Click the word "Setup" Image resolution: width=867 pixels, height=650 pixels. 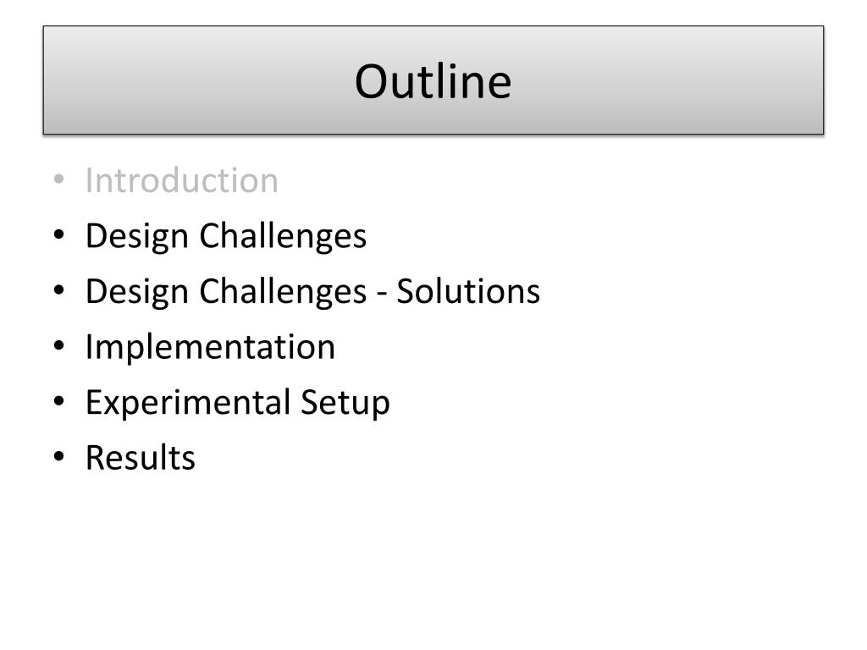tap(345, 404)
